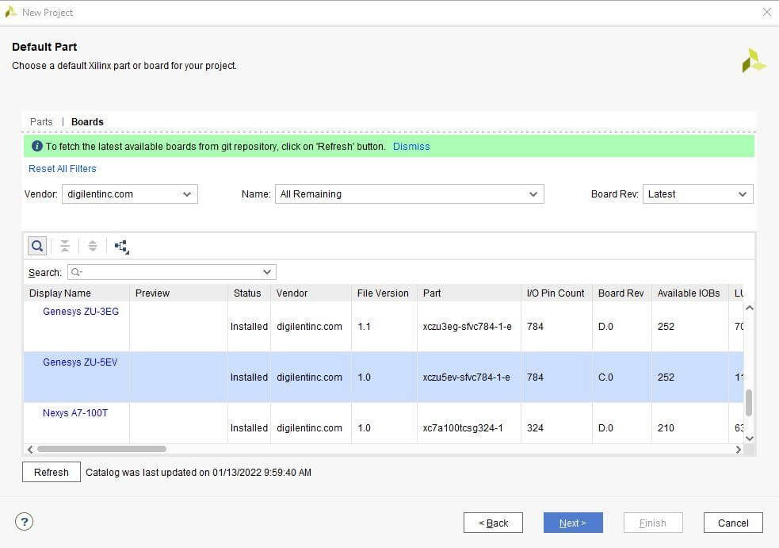Click the Dismiss link in banner

coord(411,147)
